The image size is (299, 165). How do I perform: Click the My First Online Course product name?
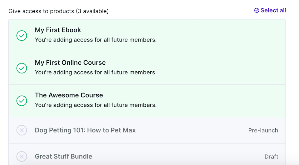click(70, 63)
